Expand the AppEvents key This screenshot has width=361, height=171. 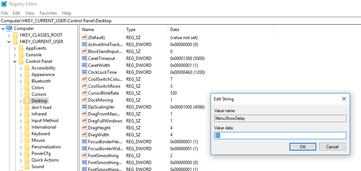pyautogui.click(x=15, y=48)
